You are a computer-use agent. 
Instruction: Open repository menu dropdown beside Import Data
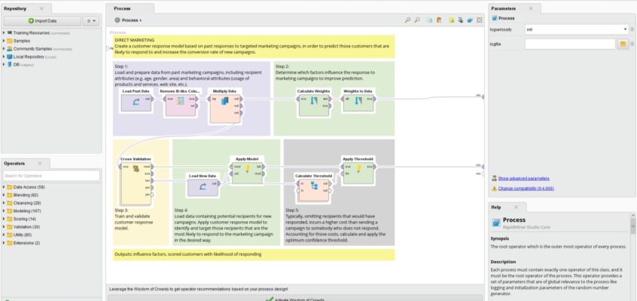click(x=91, y=21)
